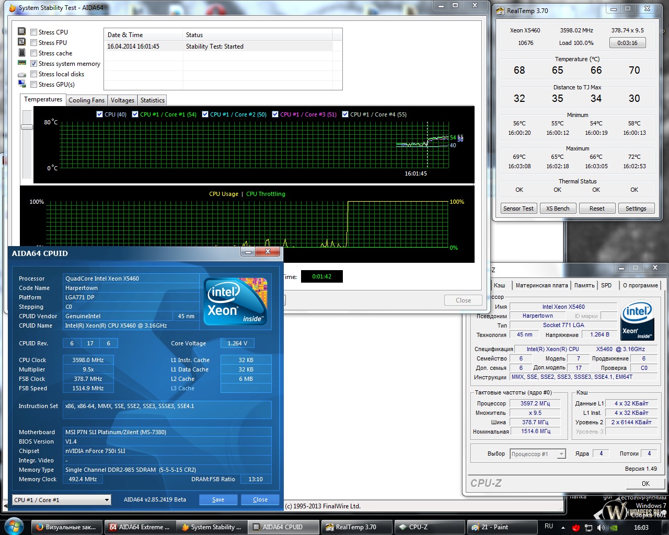The height and width of the screenshot is (535, 669).
Task: Run RealTemp Sensor Test
Action: 518,208
